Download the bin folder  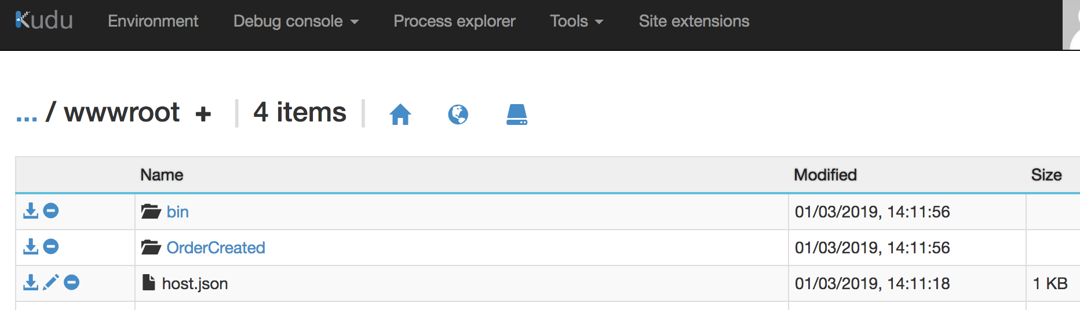coord(30,211)
